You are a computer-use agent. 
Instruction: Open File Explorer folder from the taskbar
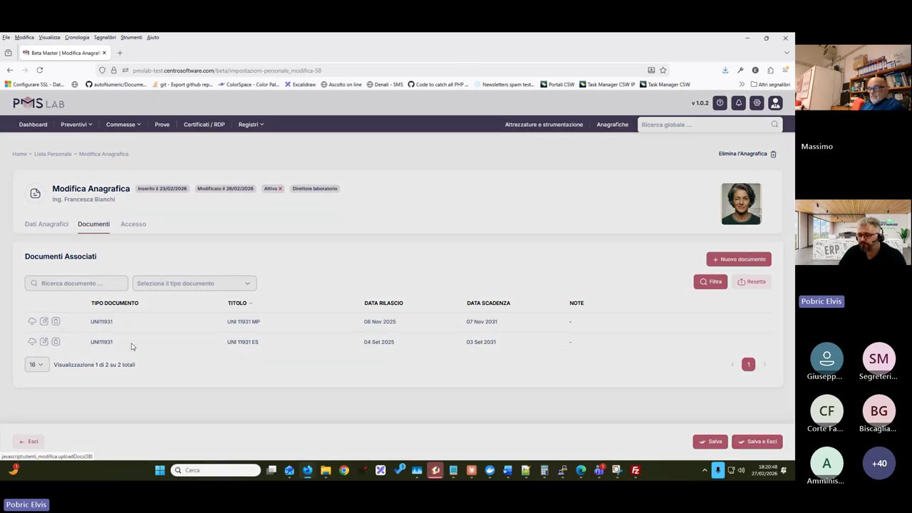(326, 470)
